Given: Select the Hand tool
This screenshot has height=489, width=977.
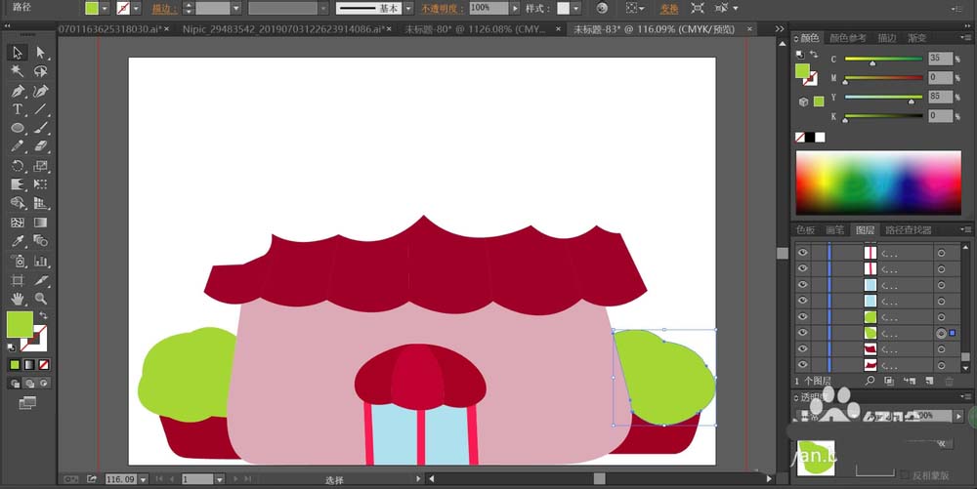Looking at the screenshot, I should coord(18,300).
